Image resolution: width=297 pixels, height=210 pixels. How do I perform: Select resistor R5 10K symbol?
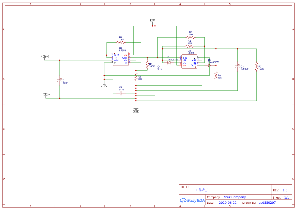pos(191,37)
